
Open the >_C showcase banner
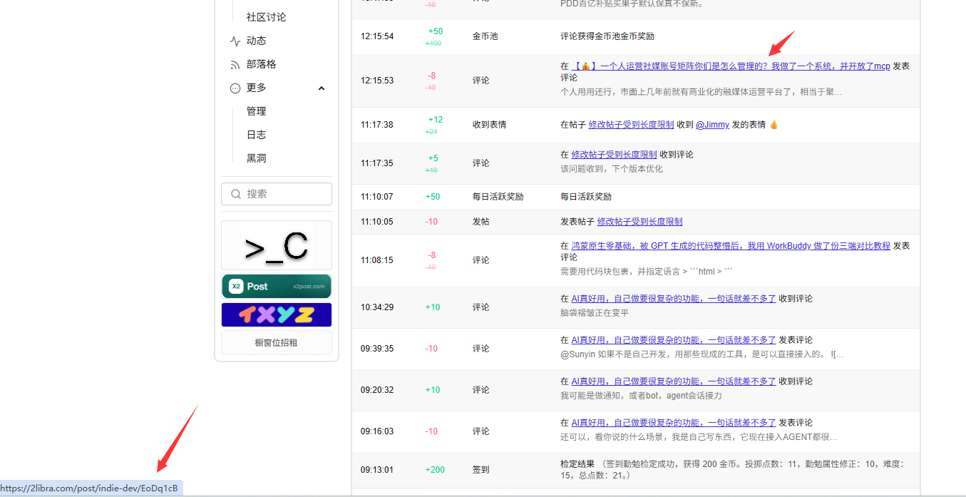pyautogui.click(x=277, y=245)
